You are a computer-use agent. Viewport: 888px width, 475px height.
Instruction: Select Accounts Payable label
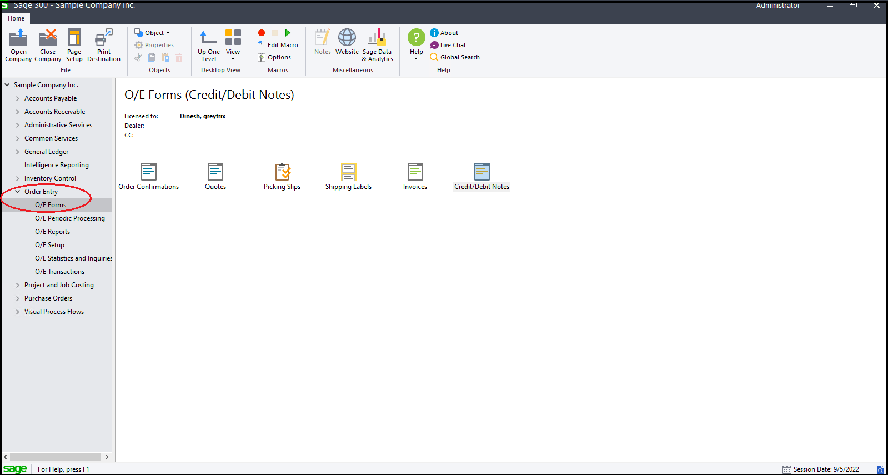pos(51,98)
